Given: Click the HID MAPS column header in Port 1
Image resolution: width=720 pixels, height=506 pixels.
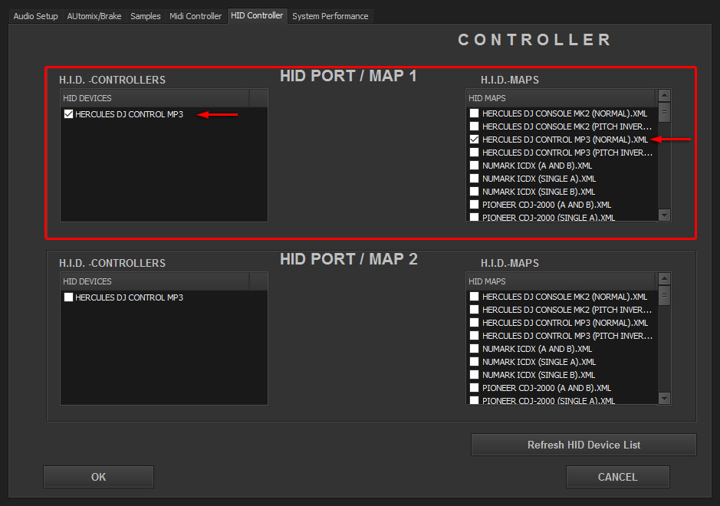Looking at the screenshot, I should tap(560, 98).
